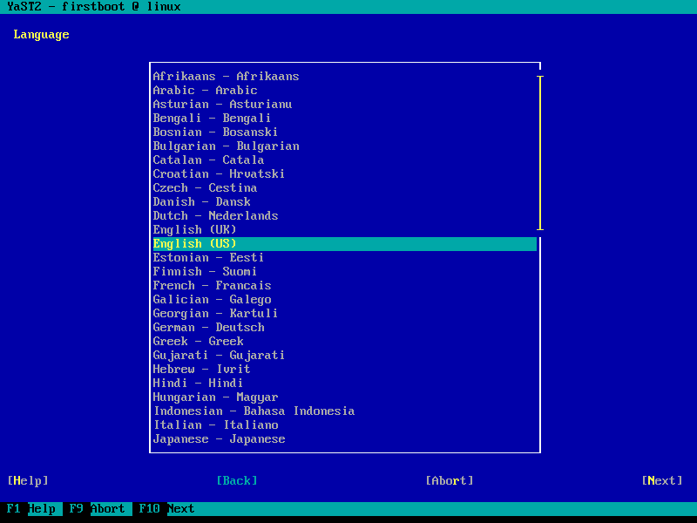Select Czech - Cestina entry
Screen dimensions: 697x523
pyautogui.click(x=205, y=188)
